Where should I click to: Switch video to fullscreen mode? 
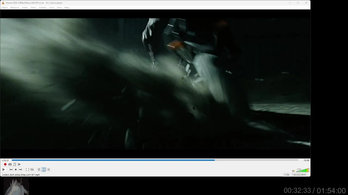[x=27, y=170]
